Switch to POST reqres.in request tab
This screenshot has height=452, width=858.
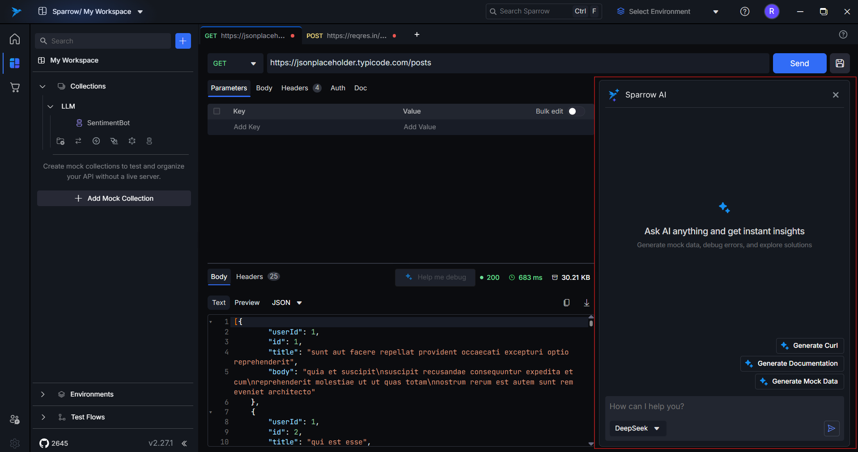point(352,36)
